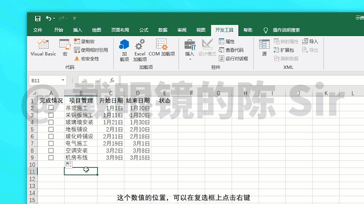Open Customize Quick Access Toolbar dropdown
Viewport: 364px width, 204px height.
[x=75, y=18]
